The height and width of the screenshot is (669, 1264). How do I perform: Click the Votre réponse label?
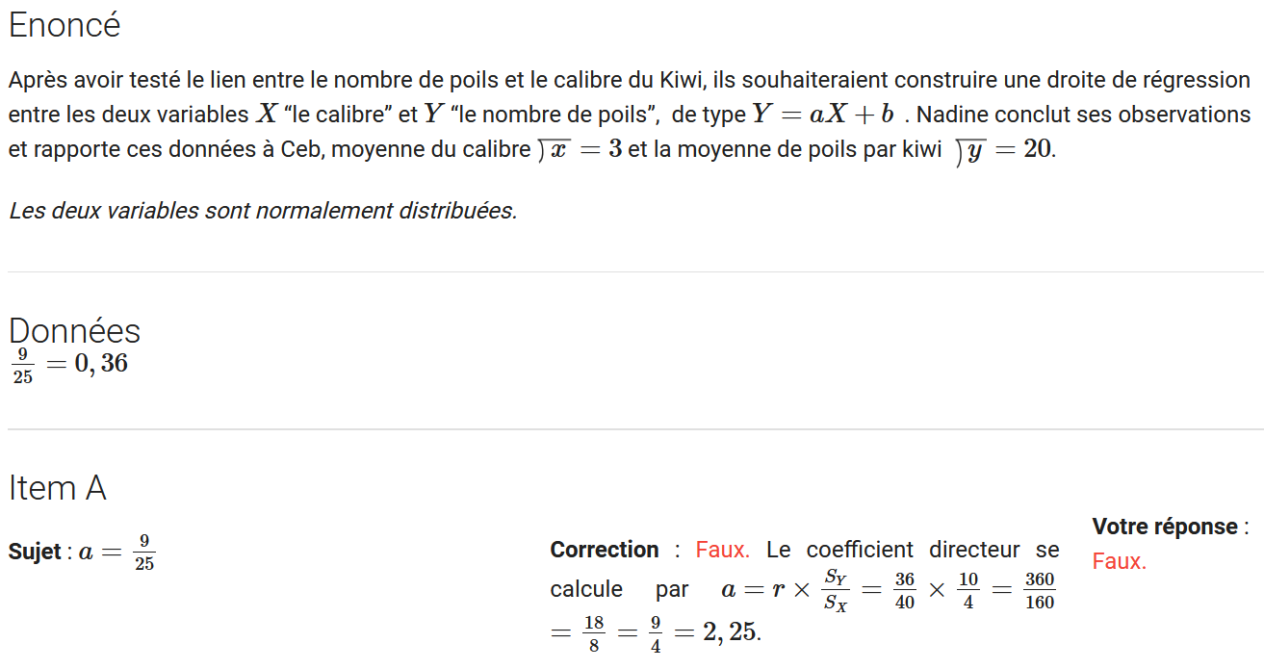[x=1165, y=527]
